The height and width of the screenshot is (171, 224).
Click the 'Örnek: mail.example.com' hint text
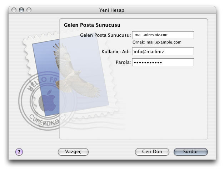[157, 42]
